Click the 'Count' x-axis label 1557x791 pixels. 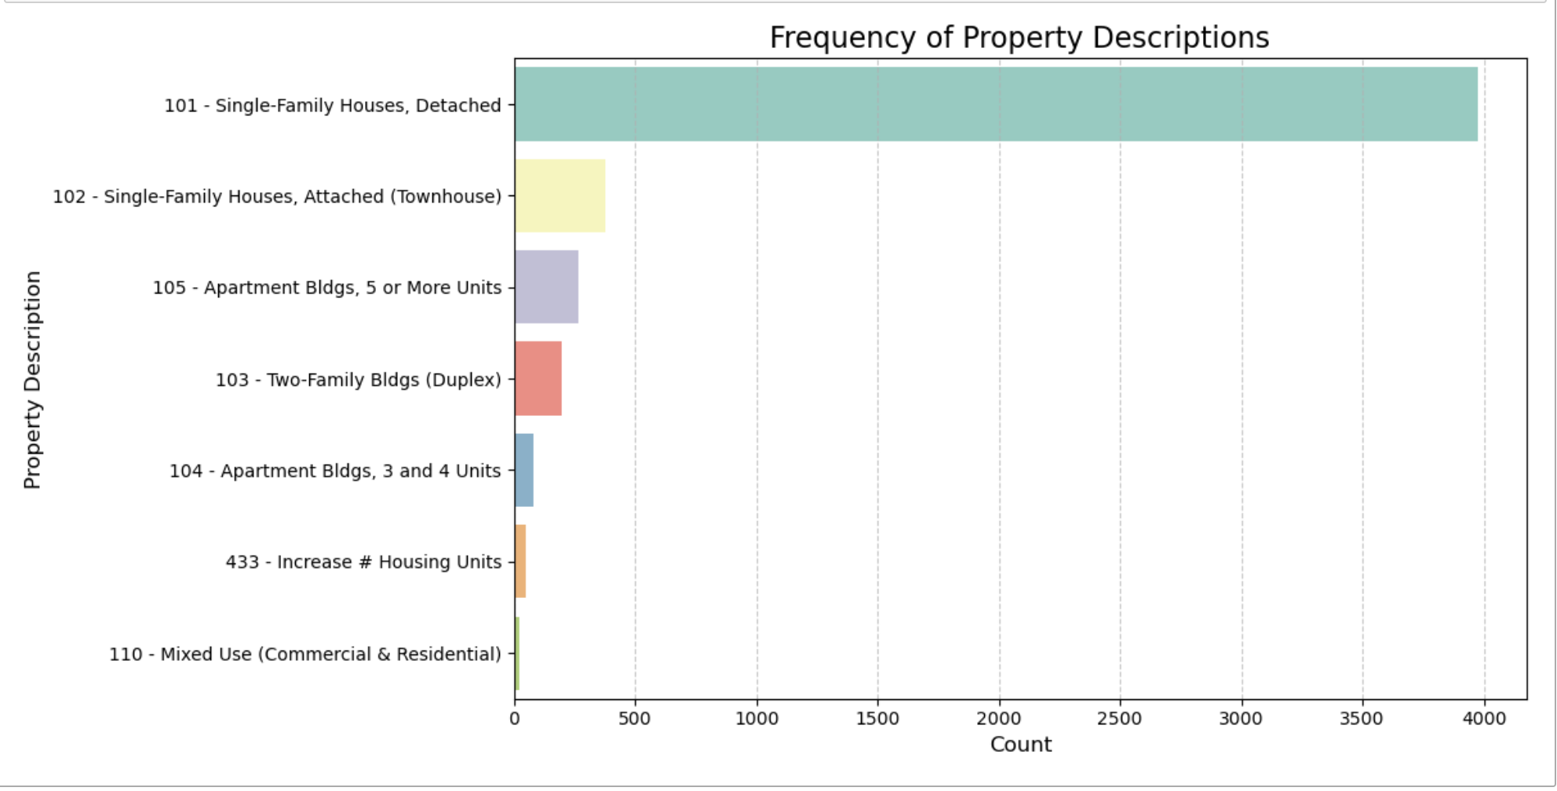click(x=1020, y=744)
